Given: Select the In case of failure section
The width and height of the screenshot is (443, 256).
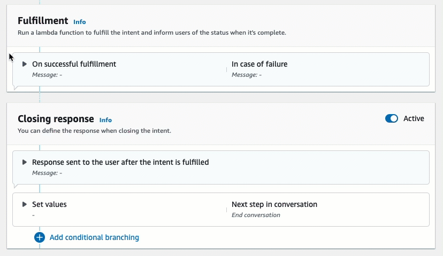Looking at the screenshot, I should pyautogui.click(x=259, y=64).
